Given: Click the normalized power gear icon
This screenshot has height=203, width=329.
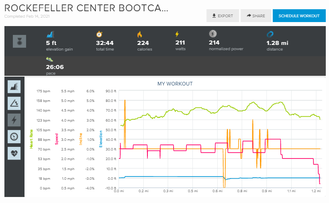Looking at the screenshot, I should coord(213,34).
